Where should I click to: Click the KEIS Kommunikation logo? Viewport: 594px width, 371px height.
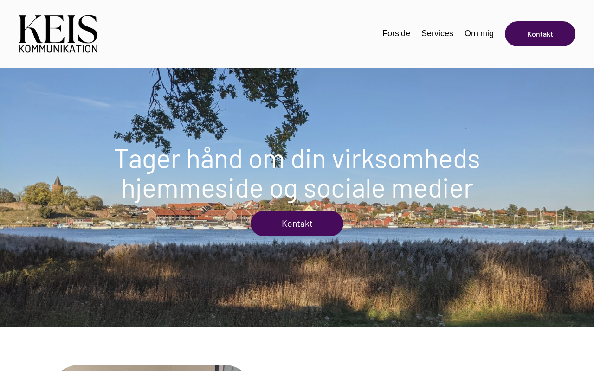58,34
